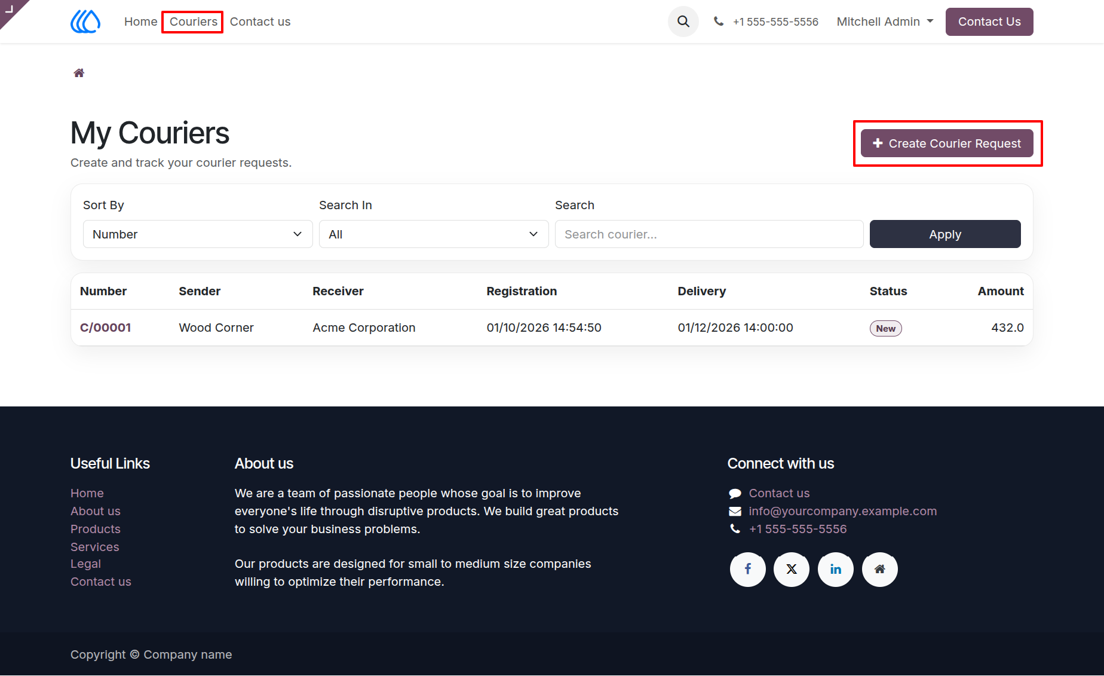Click the header phone number
This screenshot has height=676, width=1104.
775,22
